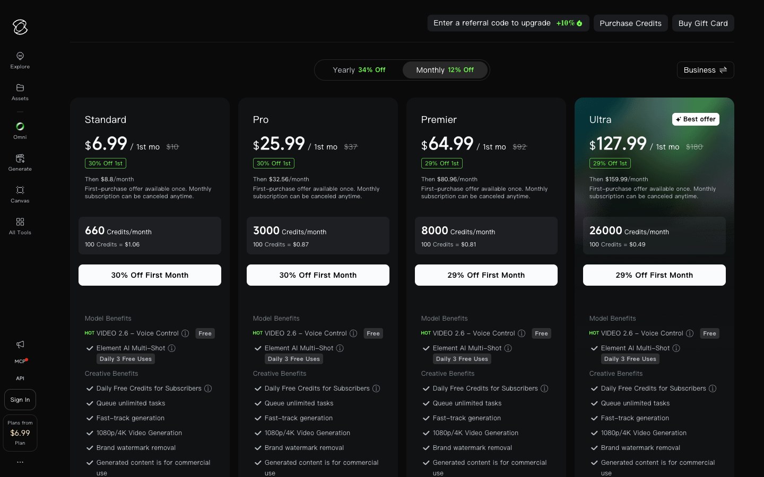Click Pro 30% Off First Month button
This screenshot has width=764, height=477.
318,275
